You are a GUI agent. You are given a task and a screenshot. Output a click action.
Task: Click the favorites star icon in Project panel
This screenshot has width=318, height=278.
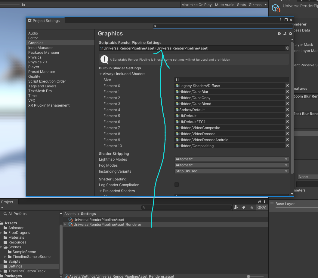click(x=252, y=207)
